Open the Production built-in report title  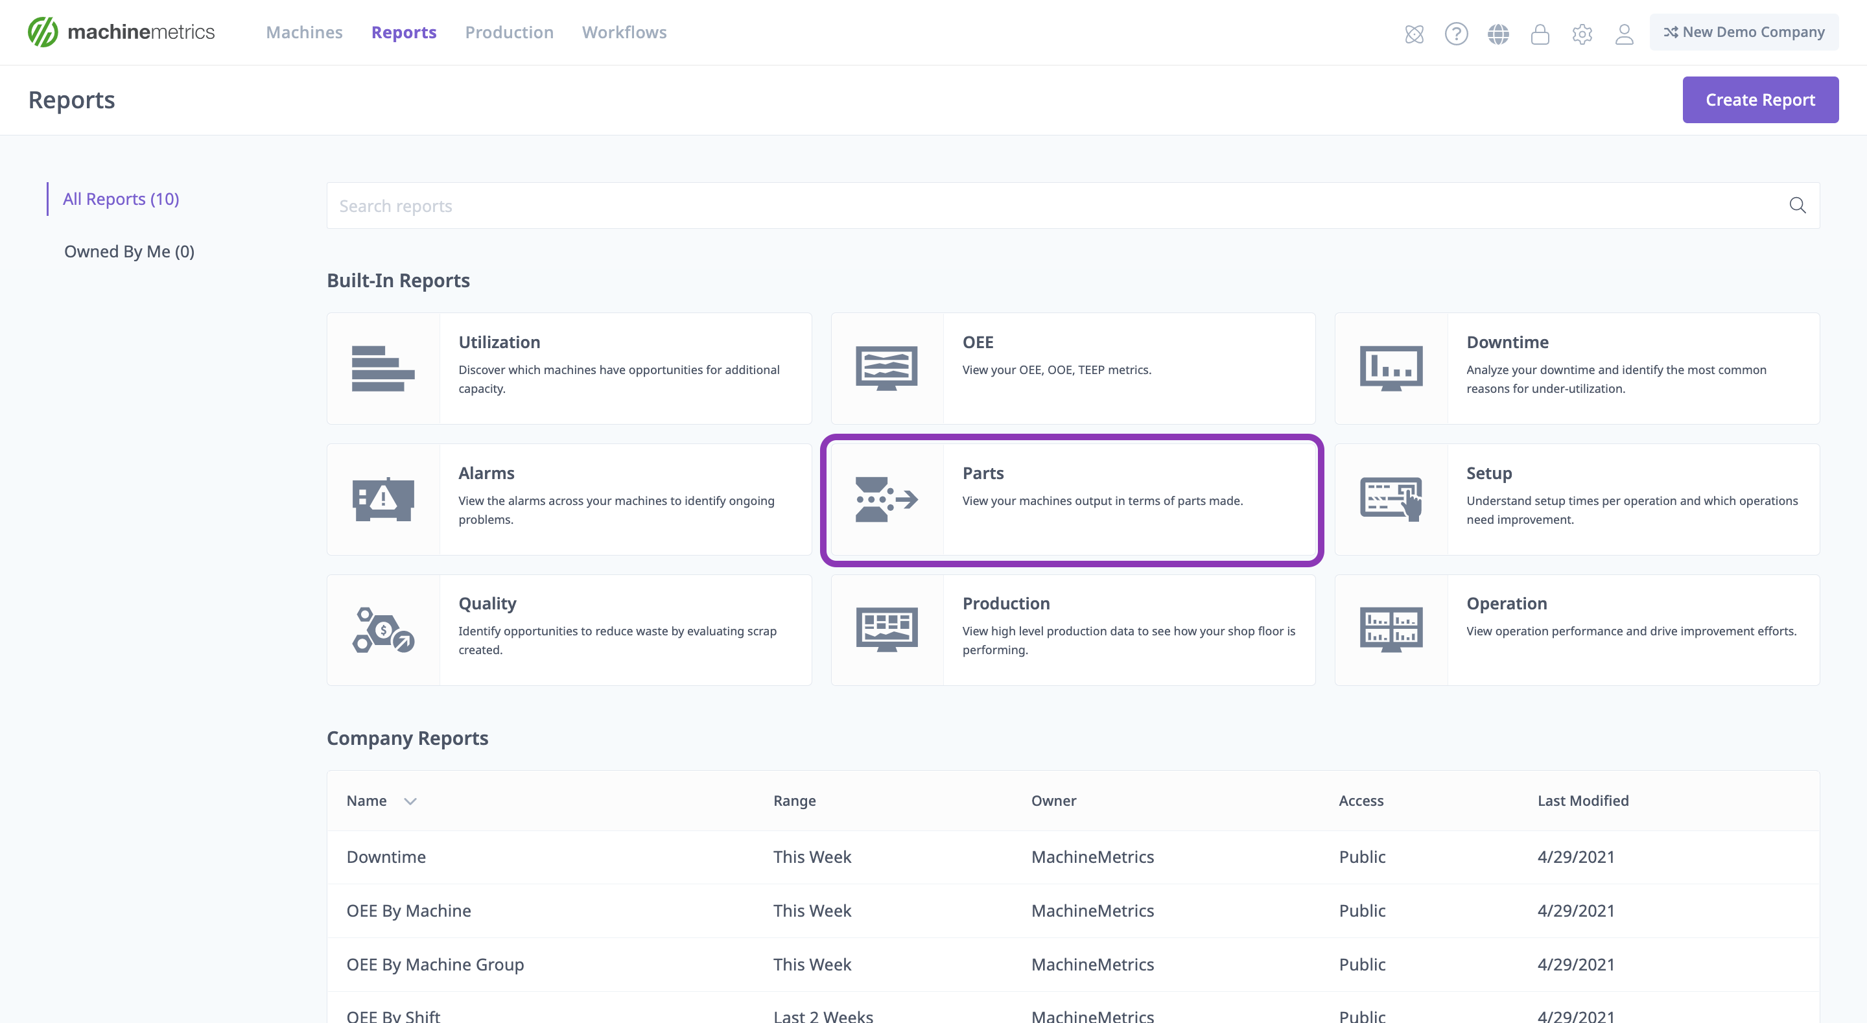point(1006,603)
